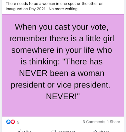126x132 pixels.
Task: Click the 1 Share count
Action: 113,122
